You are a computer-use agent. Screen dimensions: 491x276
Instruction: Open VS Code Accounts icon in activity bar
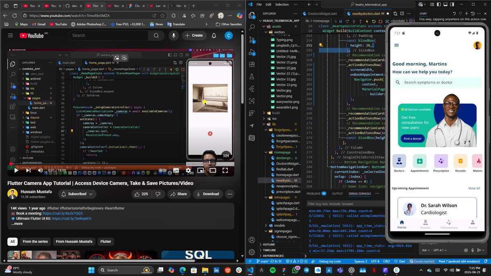click(x=252, y=240)
